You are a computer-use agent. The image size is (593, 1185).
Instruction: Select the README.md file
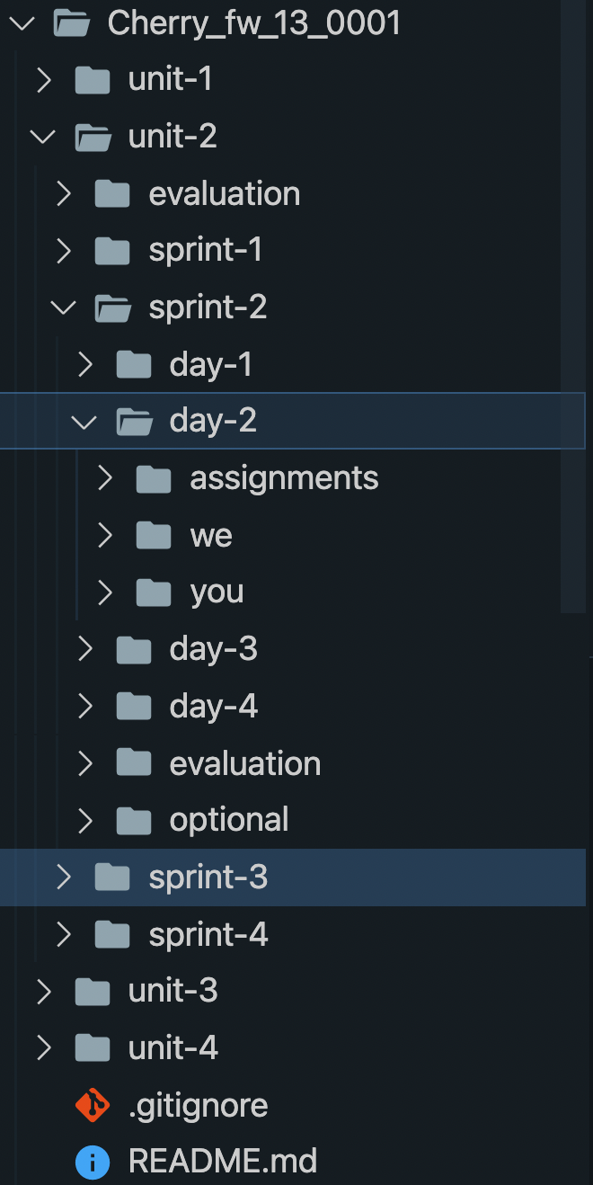222,1162
